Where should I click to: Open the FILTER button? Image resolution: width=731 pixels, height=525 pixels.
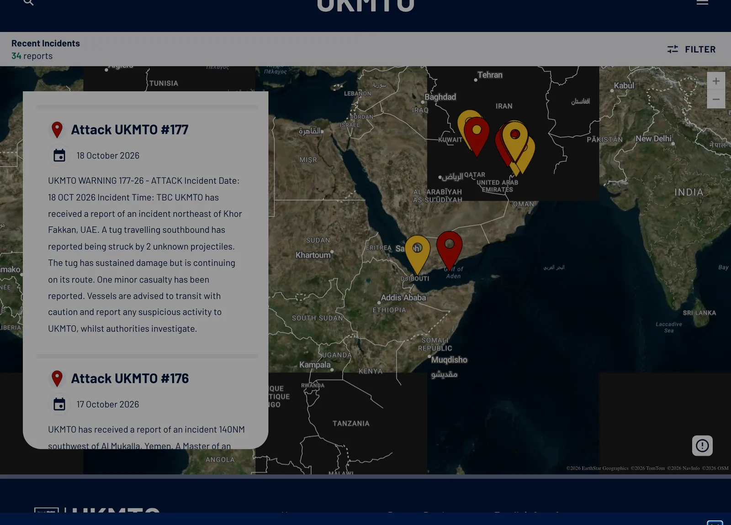click(x=691, y=49)
